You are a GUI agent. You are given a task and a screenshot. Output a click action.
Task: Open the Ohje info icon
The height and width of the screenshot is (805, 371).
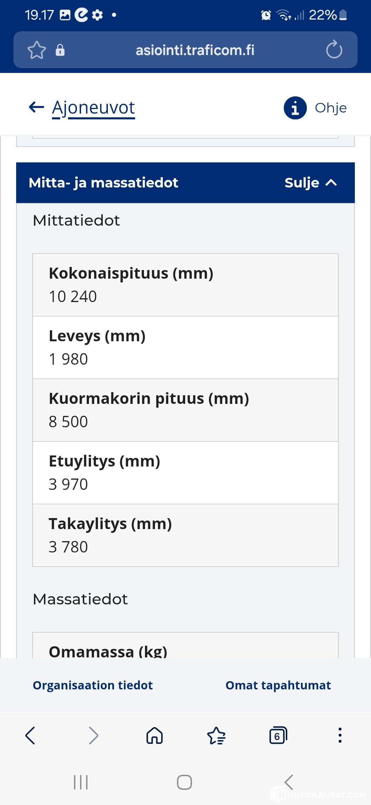[x=295, y=108]
